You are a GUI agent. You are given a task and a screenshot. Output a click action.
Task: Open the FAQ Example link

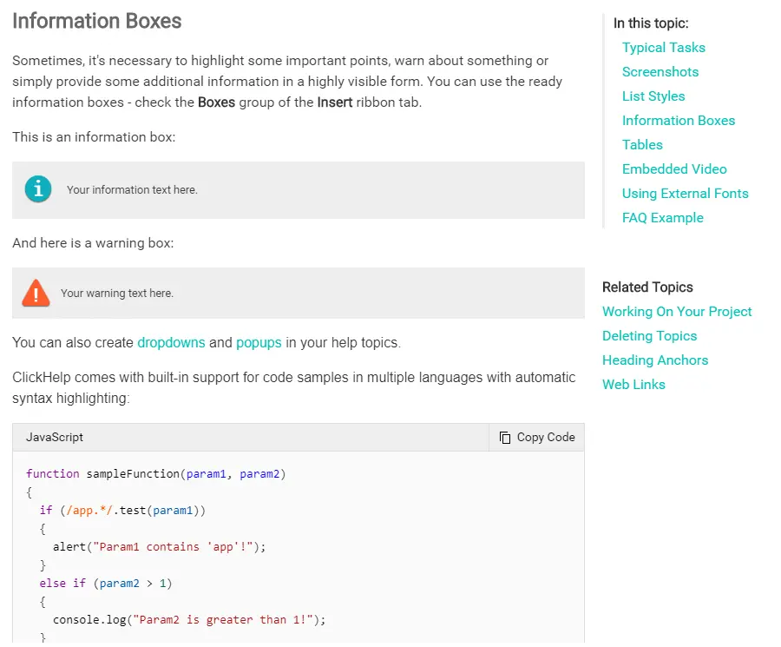click(x=662, y=218)
